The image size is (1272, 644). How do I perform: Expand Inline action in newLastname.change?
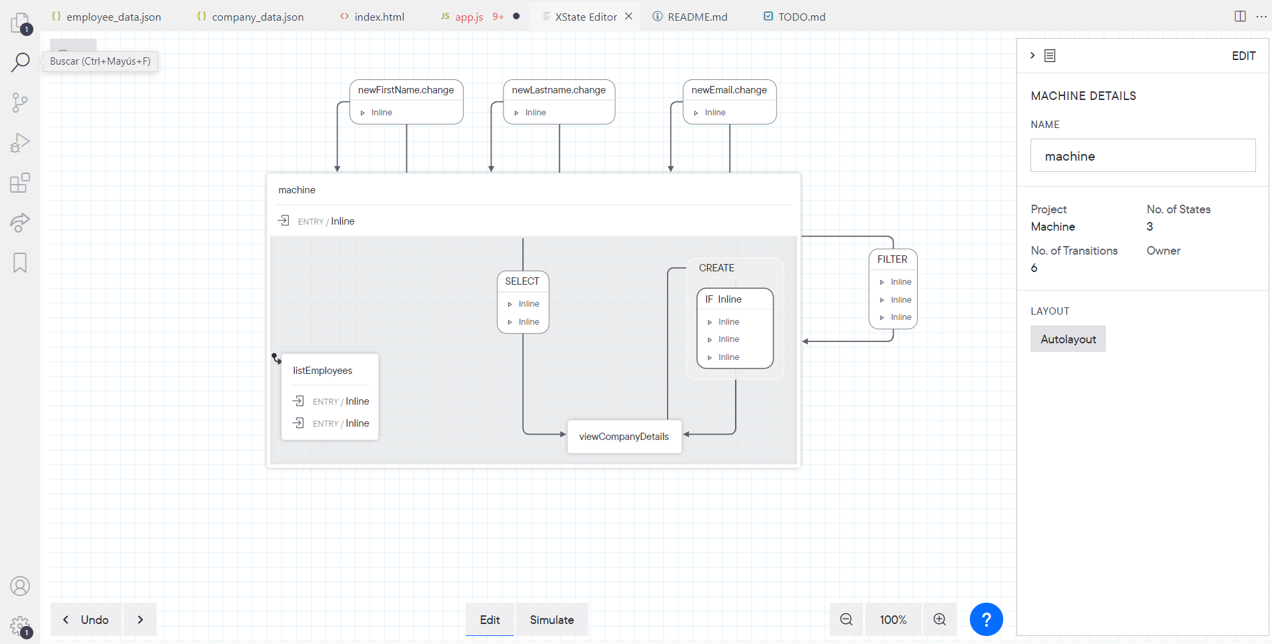coord(516,113)
